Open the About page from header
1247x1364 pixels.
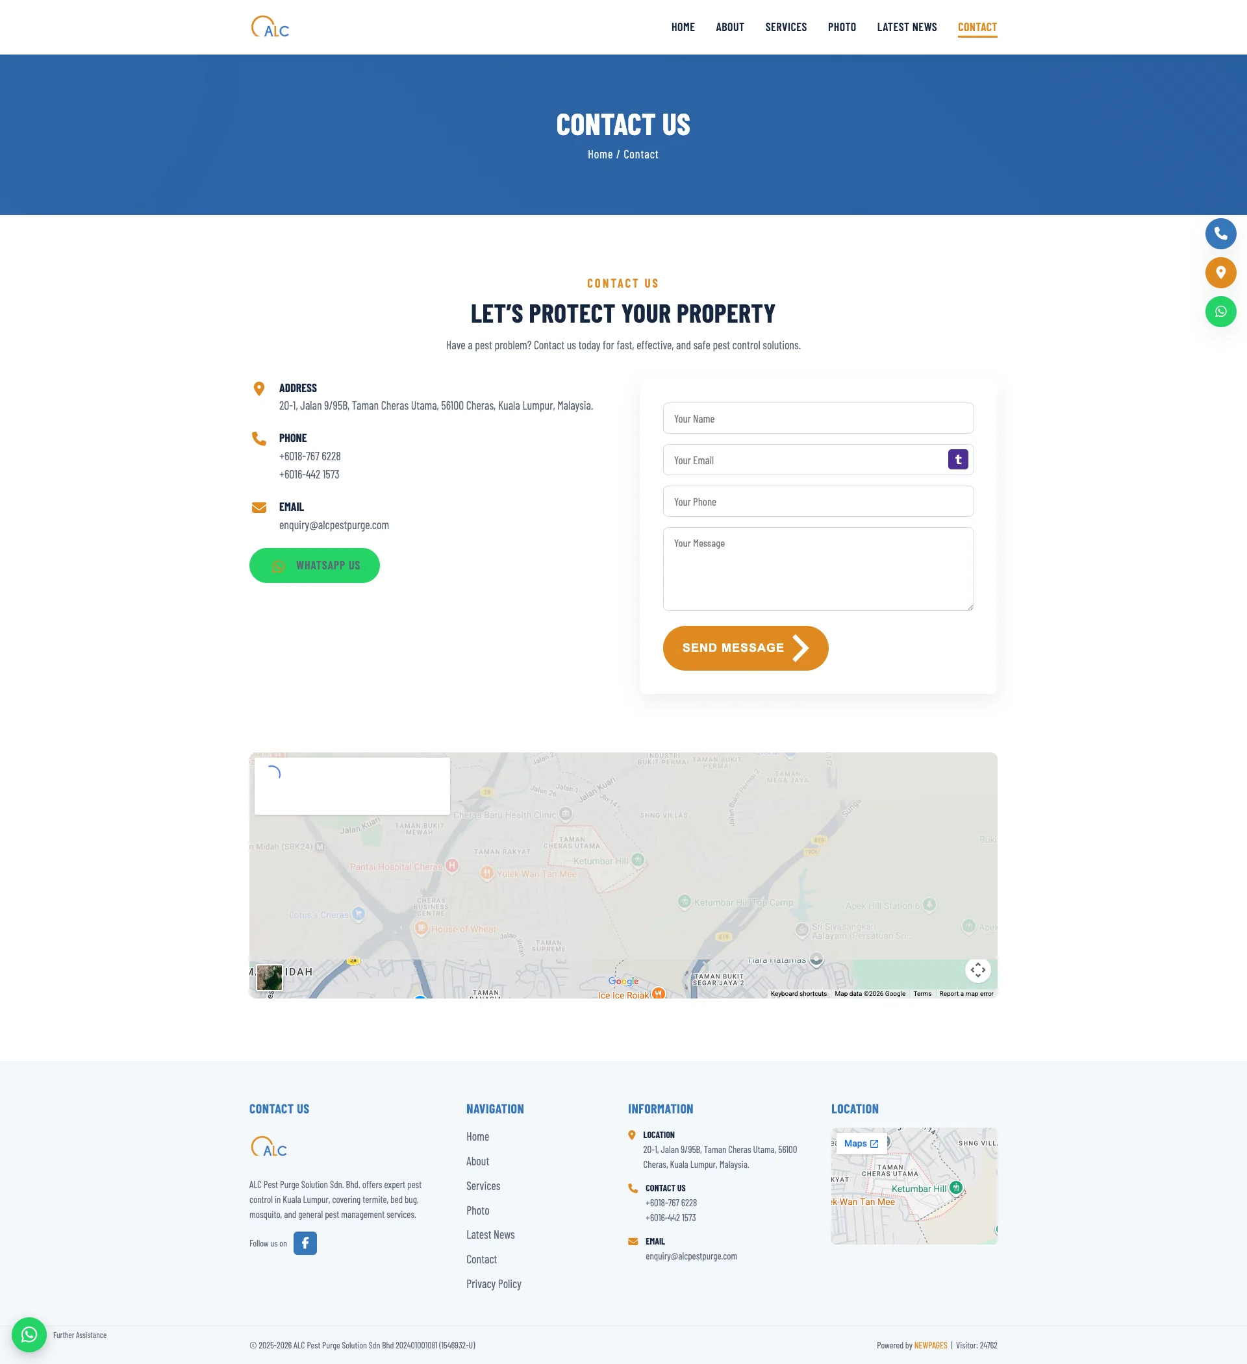pos(730,27)
